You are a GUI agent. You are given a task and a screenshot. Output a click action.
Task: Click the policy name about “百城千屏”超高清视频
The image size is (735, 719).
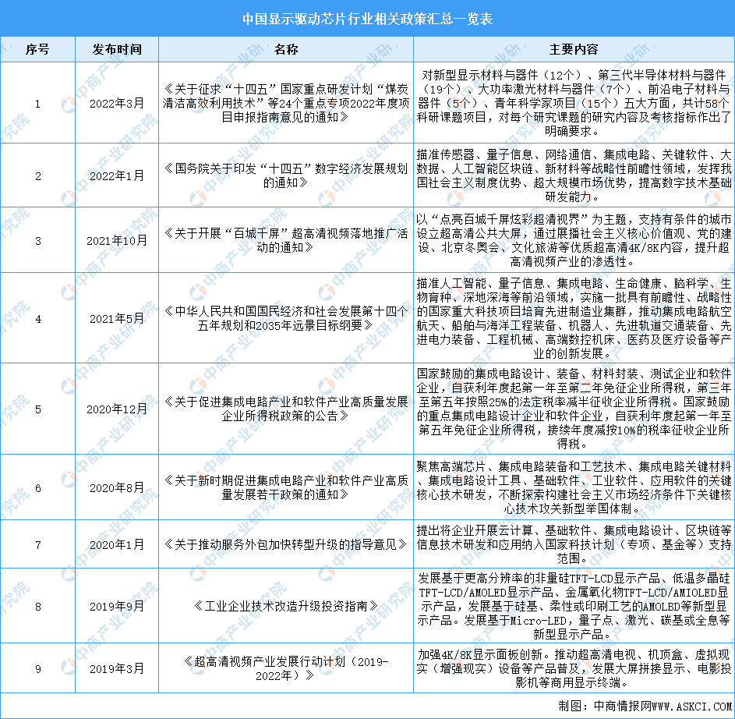click(286, 241)
